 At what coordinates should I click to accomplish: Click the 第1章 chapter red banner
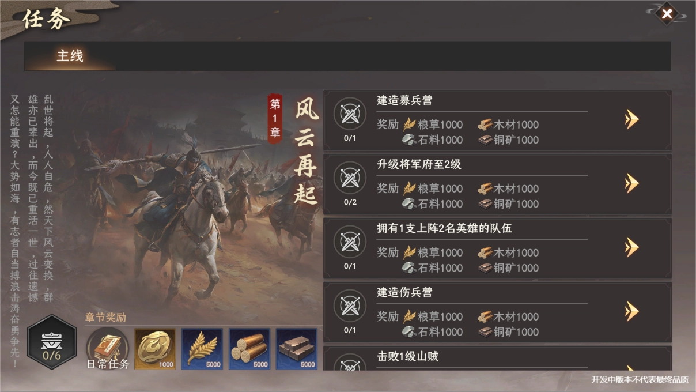pos(275,118)
